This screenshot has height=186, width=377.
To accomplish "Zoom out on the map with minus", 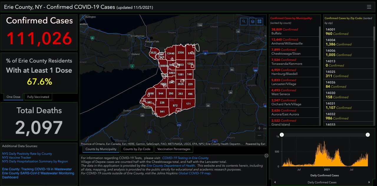I will point(259,135).
